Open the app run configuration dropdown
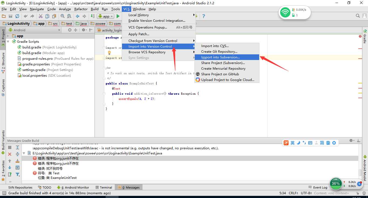This screenshot has width=368, height=198. [105, 16]
